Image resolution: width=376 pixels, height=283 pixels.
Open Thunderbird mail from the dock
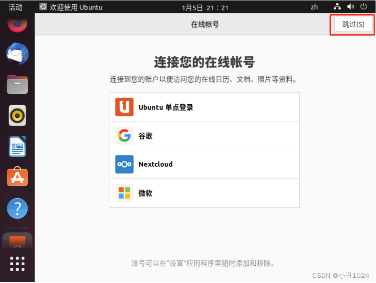17,54
